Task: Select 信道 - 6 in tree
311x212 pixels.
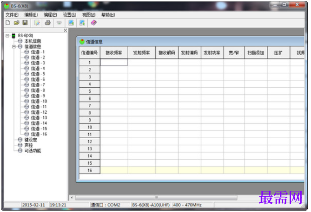Action: pos(38,80)
